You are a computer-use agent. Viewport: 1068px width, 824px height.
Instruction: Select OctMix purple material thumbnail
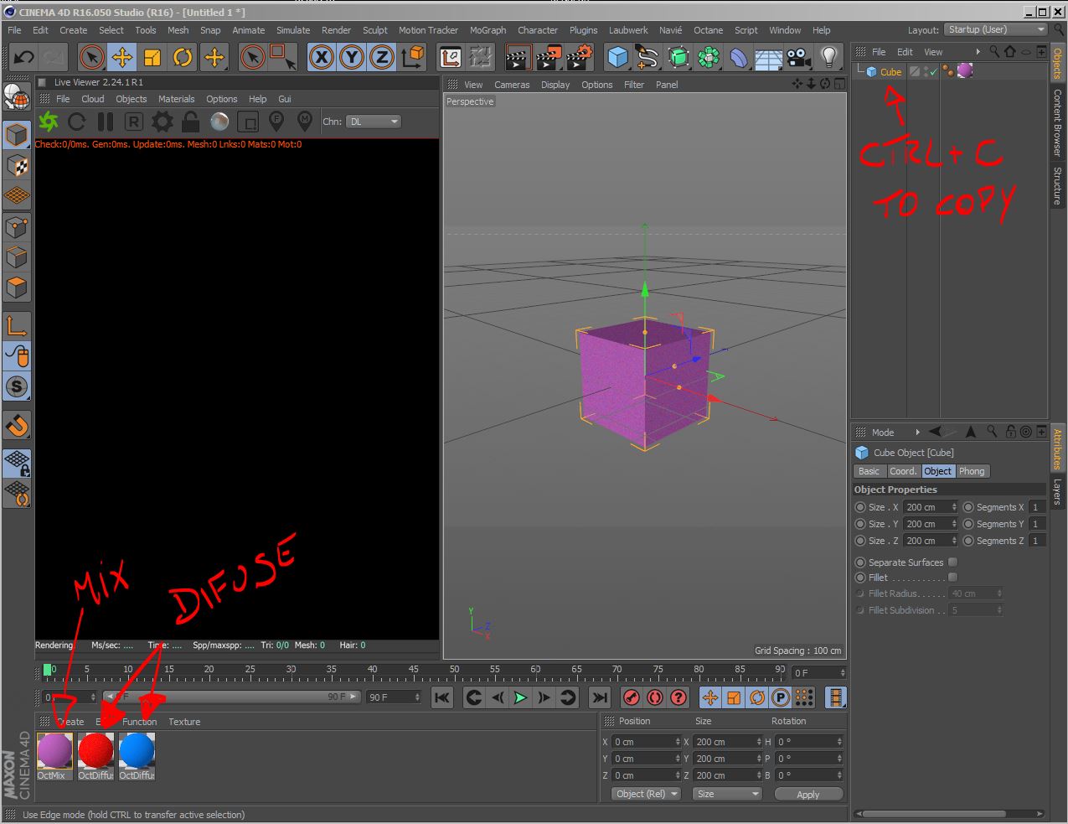tap(54, 751)
